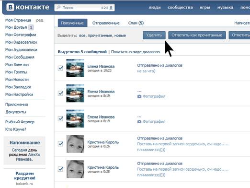Open Мои Видеозаписи

(x=21, y=42)
